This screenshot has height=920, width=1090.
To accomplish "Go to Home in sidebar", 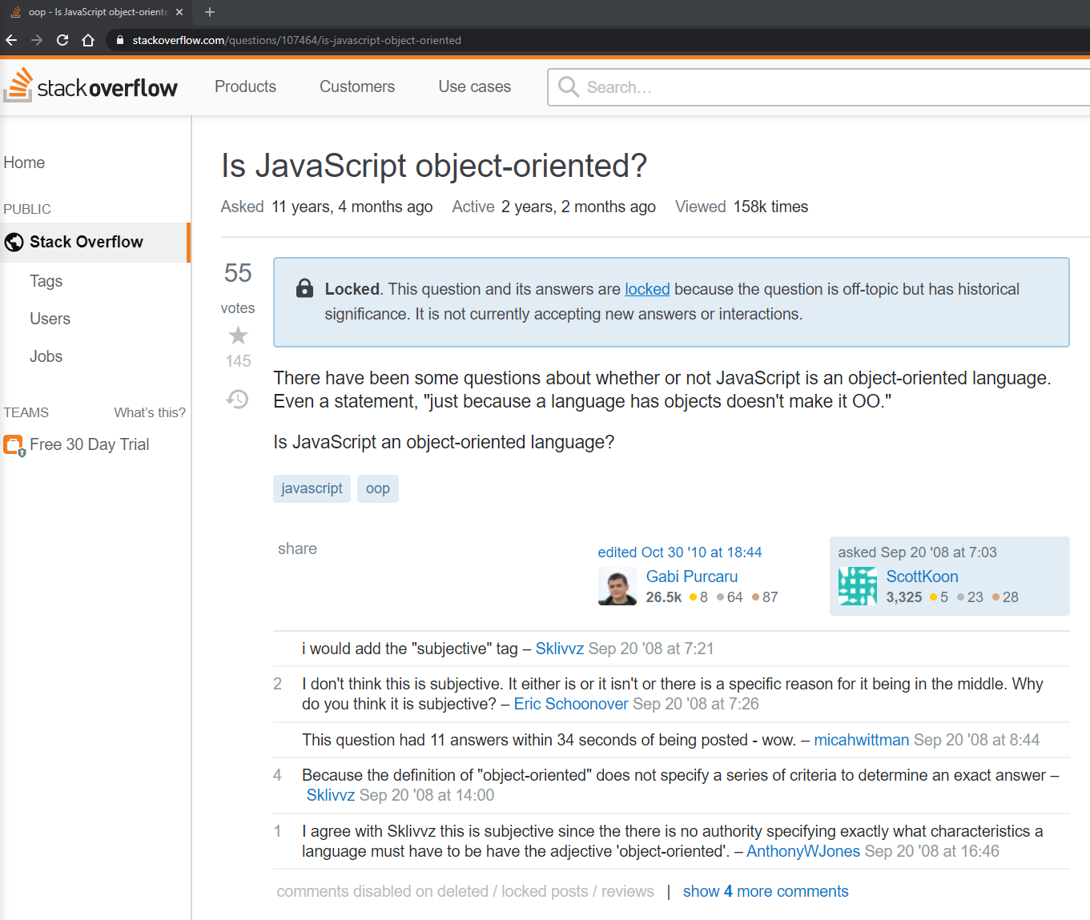I will (x=24, y=163).
